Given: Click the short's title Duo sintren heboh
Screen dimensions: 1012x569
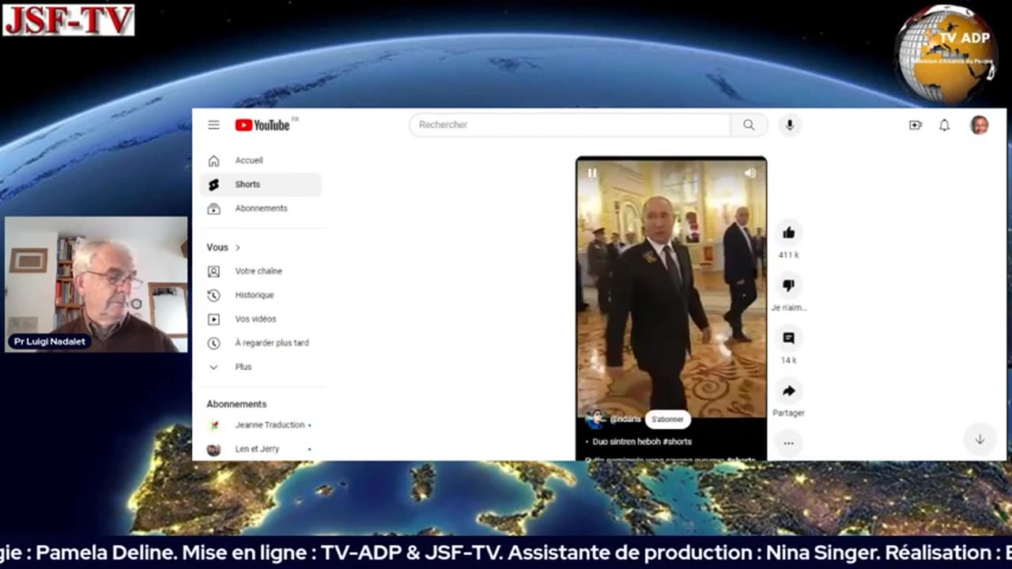Looking at the screenshot, I should [642, 442].
